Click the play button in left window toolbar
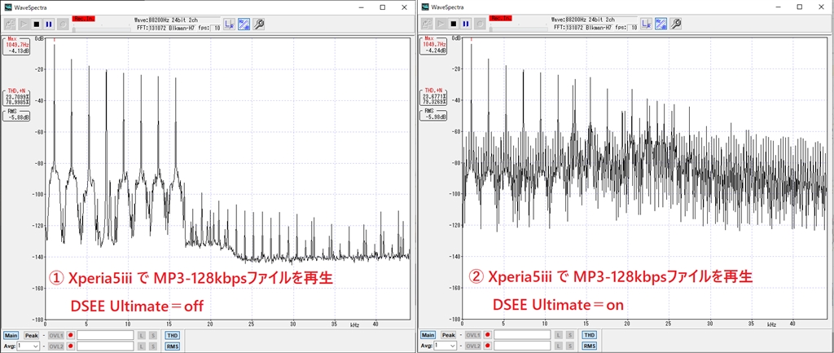This screenshot has width=834, height=353. tap(24, 24)
